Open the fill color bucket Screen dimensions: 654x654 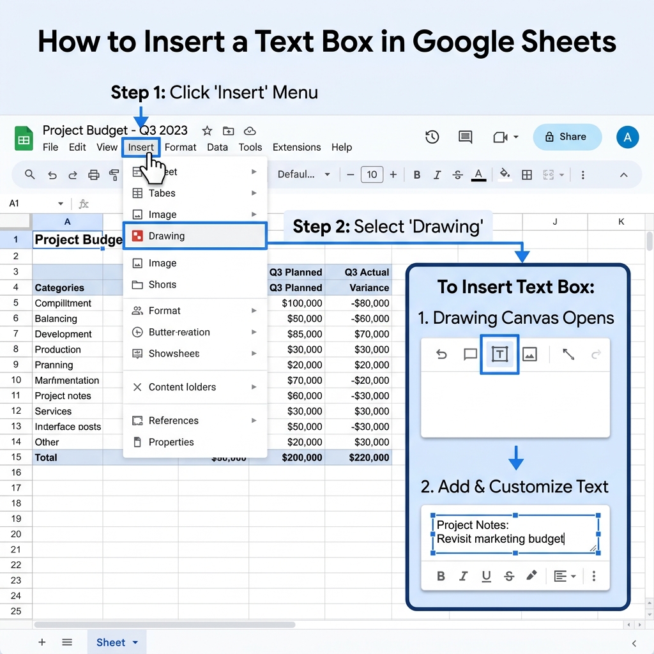(x=505, y=174)
